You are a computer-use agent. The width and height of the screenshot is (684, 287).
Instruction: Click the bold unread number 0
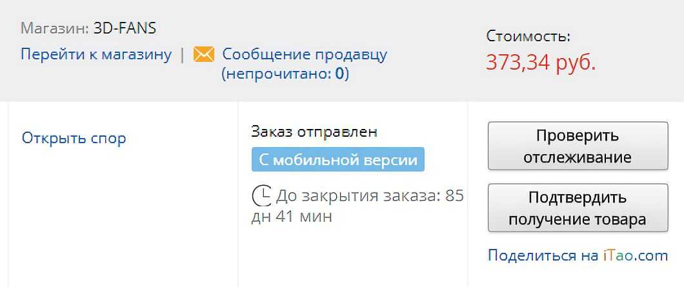tap(339, 74)
